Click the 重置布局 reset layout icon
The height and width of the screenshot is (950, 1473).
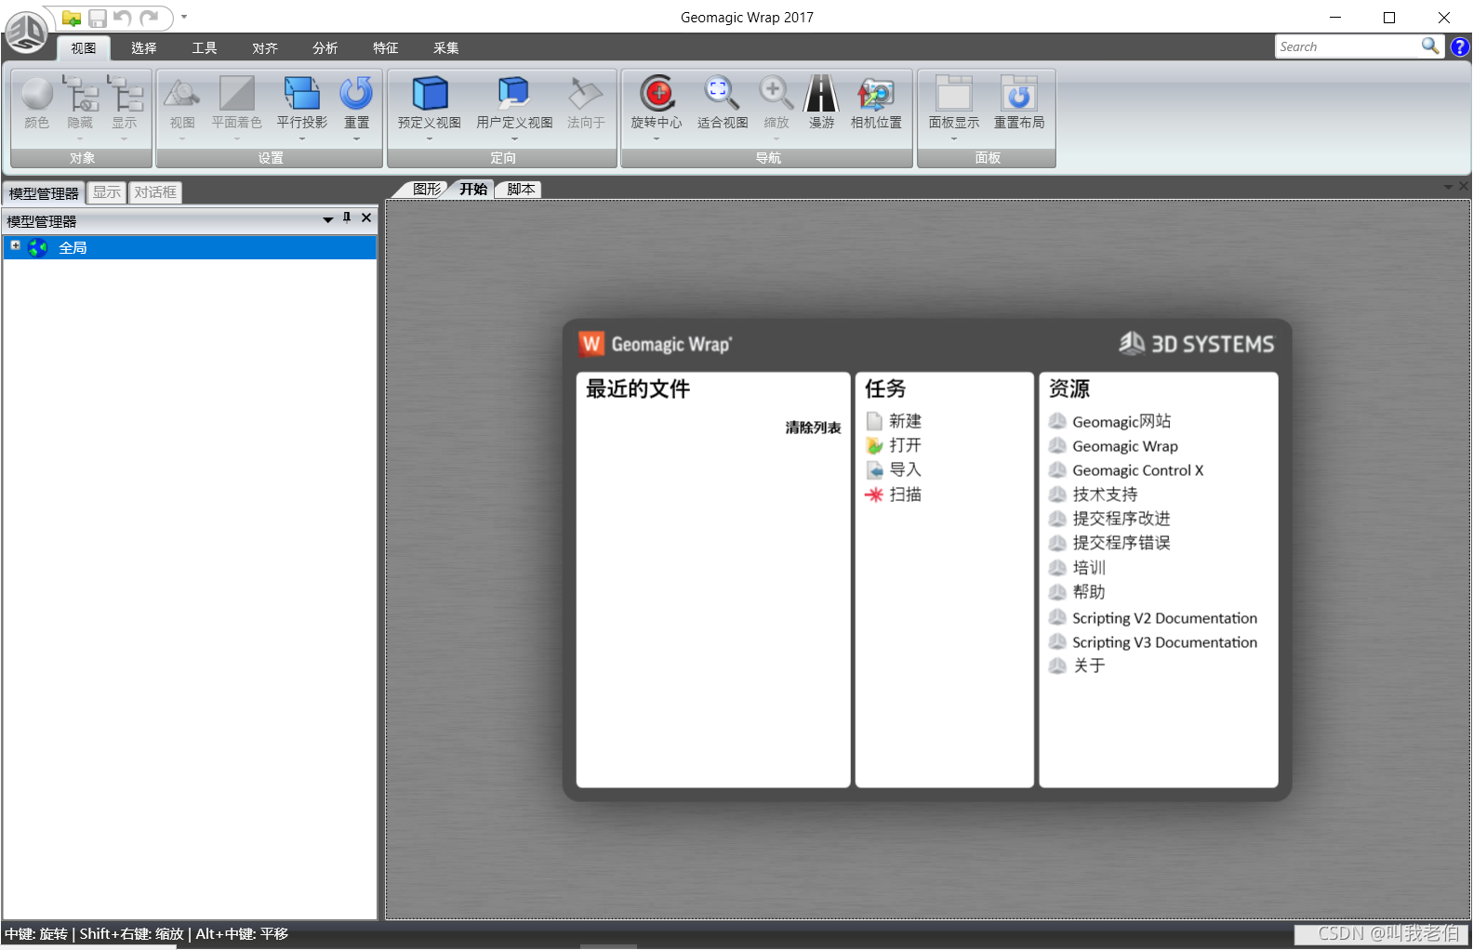pos(1019,94)
